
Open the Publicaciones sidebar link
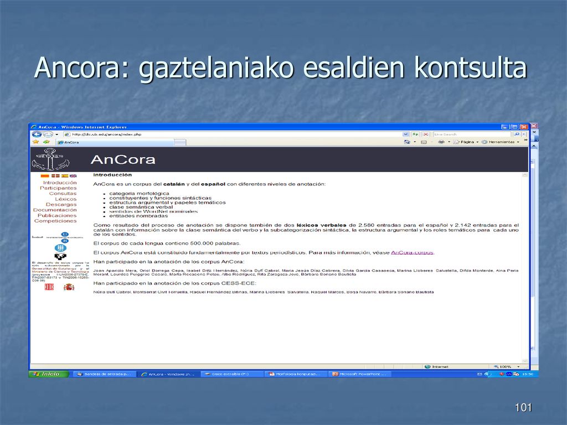tap(57, 215)
